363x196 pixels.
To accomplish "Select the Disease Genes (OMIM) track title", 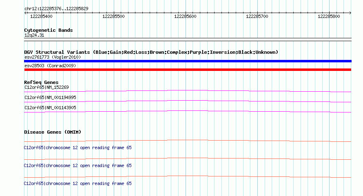I will 53,132.
